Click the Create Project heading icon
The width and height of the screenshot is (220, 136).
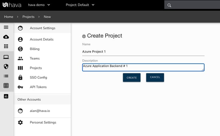pos(84,36)
